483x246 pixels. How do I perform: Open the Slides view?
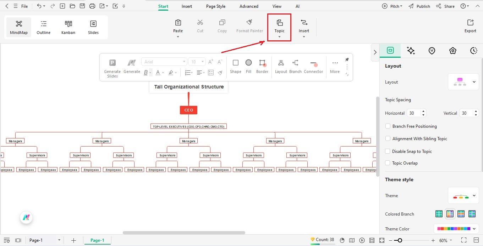coord(93,27)
